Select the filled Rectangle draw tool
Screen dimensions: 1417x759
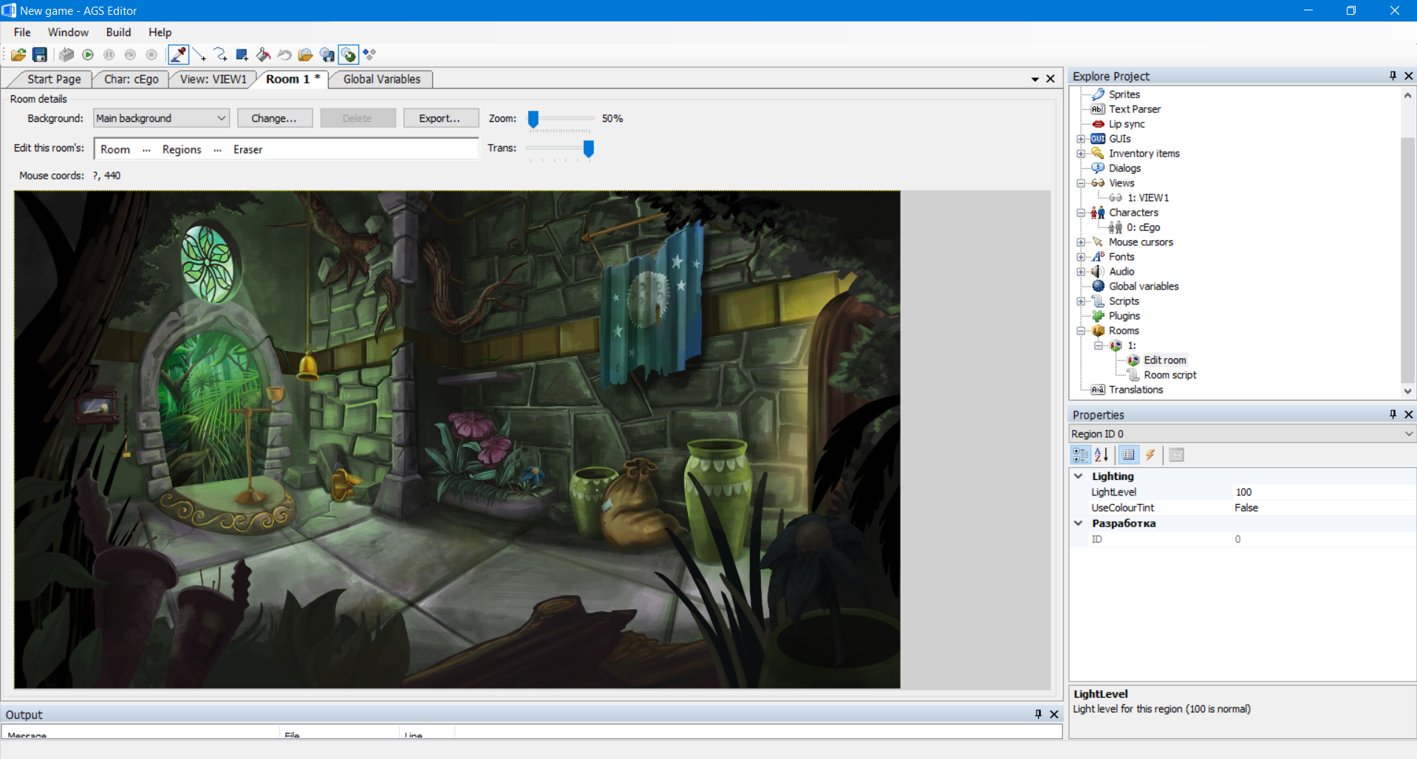[x=242, y=55]
